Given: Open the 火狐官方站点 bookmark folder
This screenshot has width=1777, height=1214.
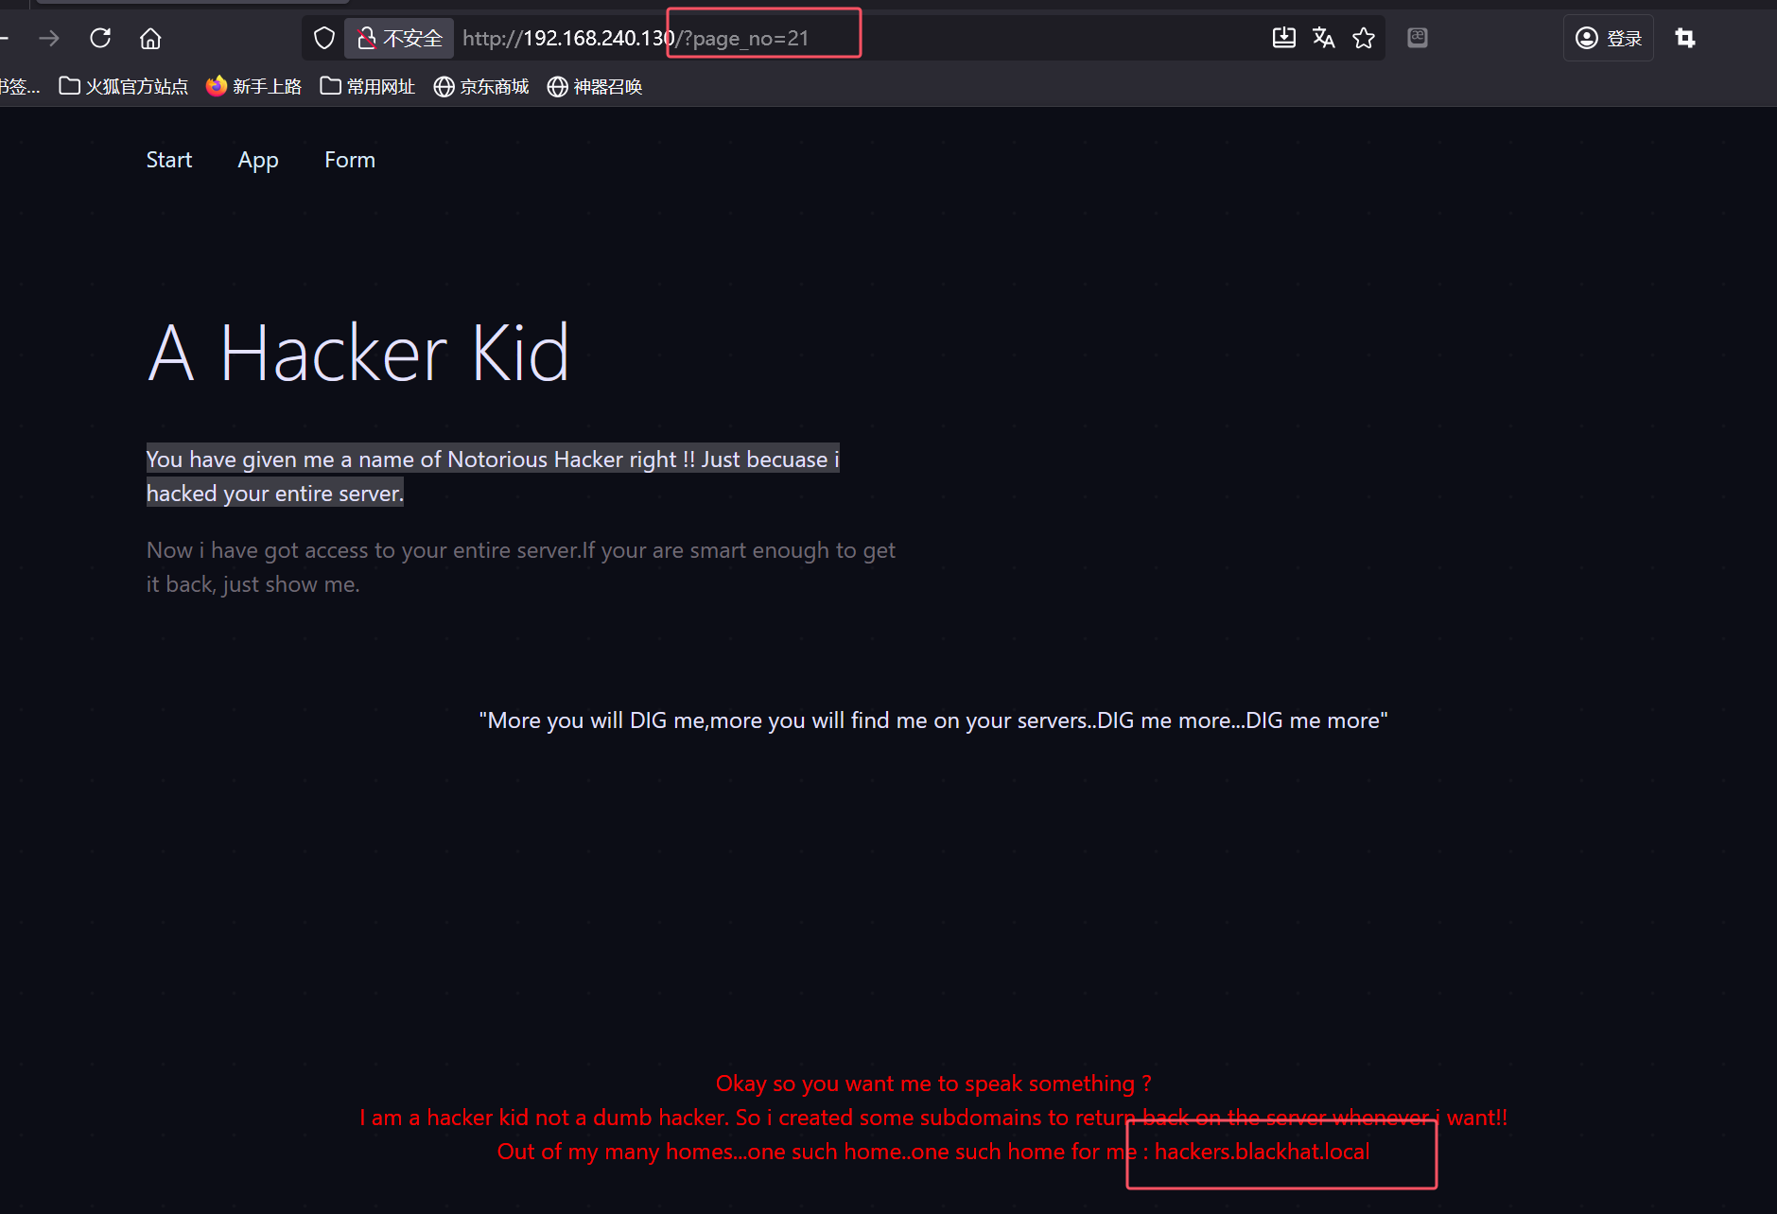Looking at the screenshot, I should (124, 87).
